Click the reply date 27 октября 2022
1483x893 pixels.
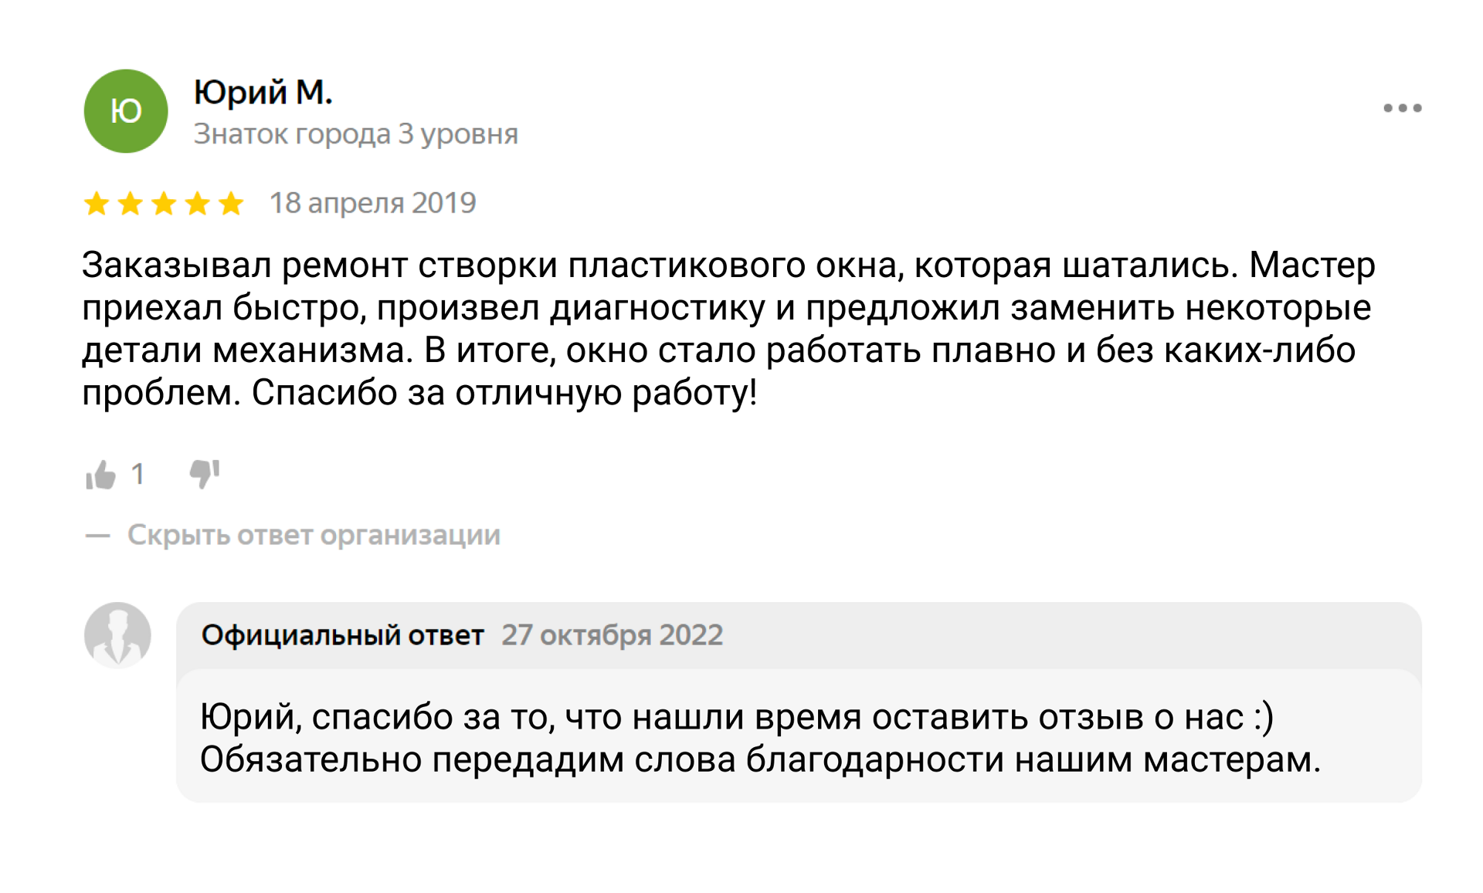click(x=612, y=635)
